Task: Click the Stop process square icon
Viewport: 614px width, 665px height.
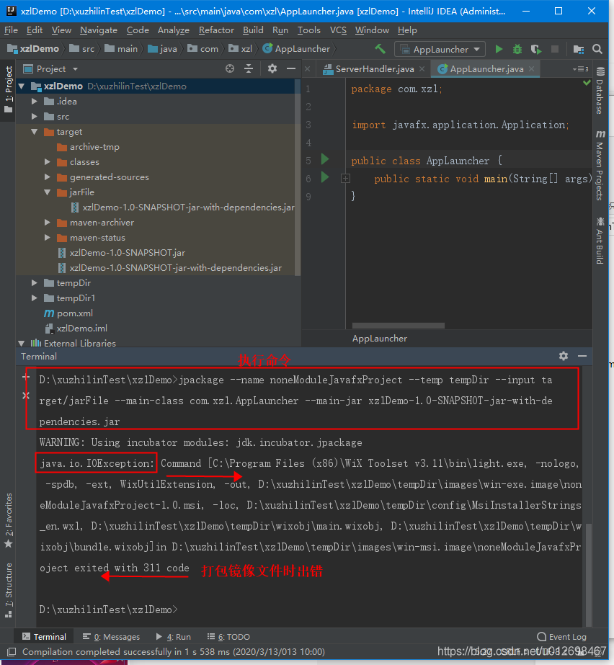Action: coord(555,49)
